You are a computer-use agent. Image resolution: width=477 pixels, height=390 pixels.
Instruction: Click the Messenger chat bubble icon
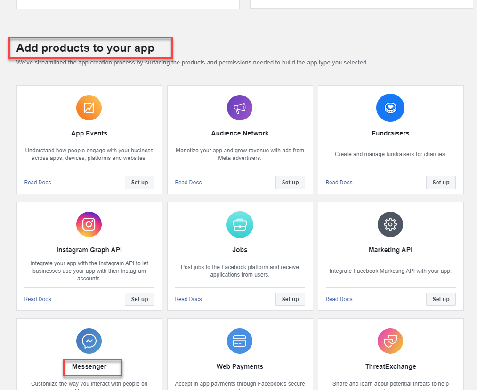(x=89, y=341)
